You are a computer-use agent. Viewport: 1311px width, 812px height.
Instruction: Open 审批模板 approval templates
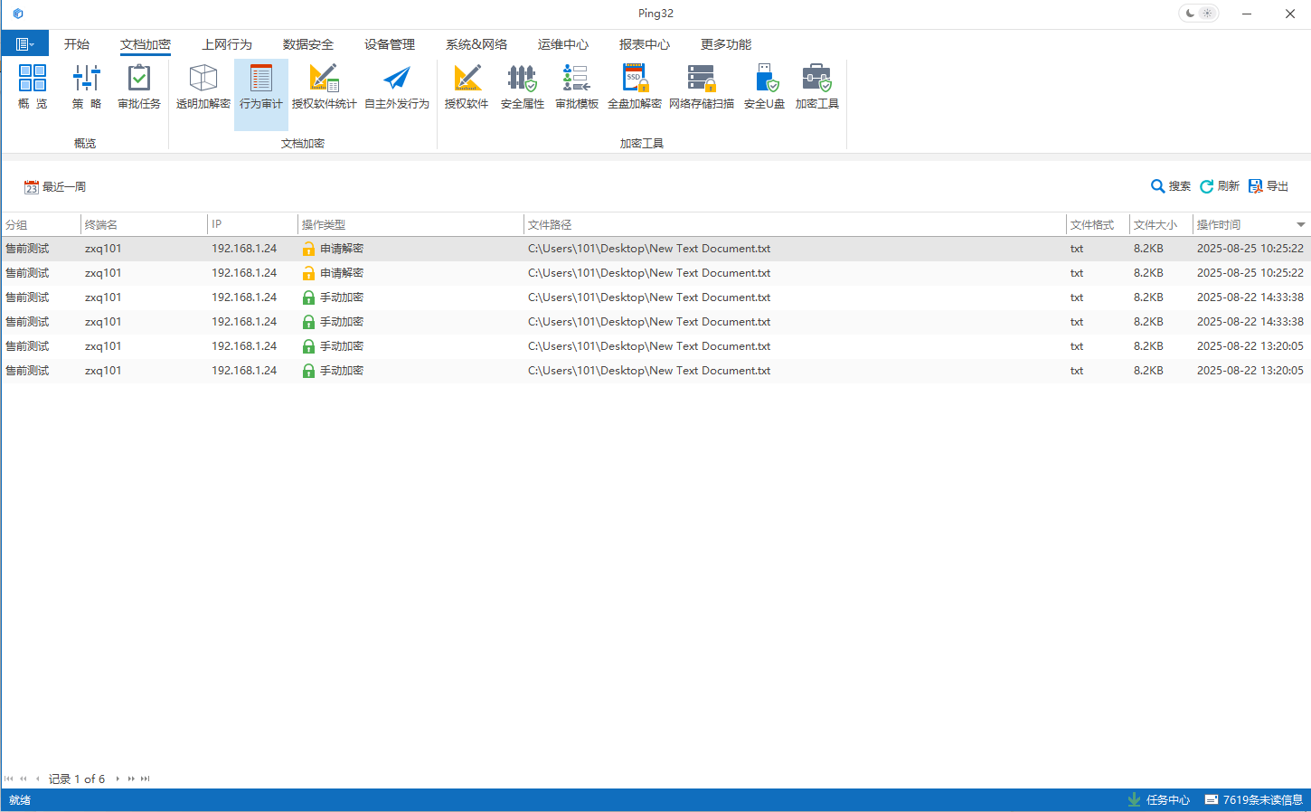[x=577, y=87]
